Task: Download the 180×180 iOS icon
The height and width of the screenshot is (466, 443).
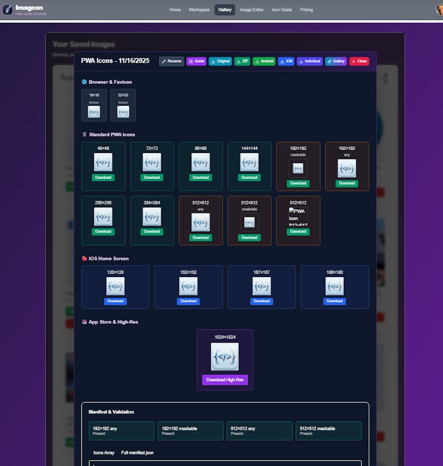Action: [x=334, y=301]
